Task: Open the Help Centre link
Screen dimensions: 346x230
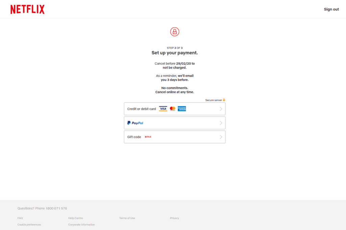Action: pyautogui.click(x=75, y=218)
